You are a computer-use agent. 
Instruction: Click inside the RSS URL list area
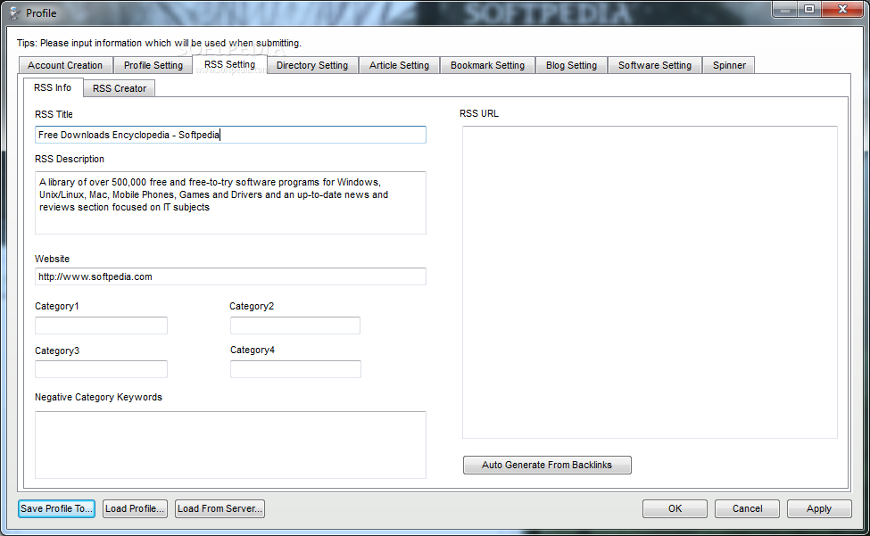[x=650, y=282]
